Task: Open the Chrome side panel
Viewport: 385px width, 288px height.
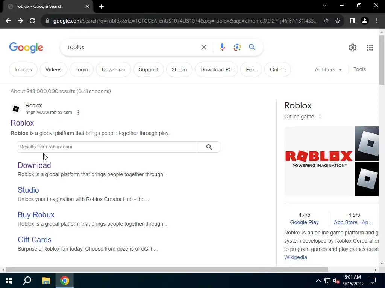Action: tap(353, 21)
